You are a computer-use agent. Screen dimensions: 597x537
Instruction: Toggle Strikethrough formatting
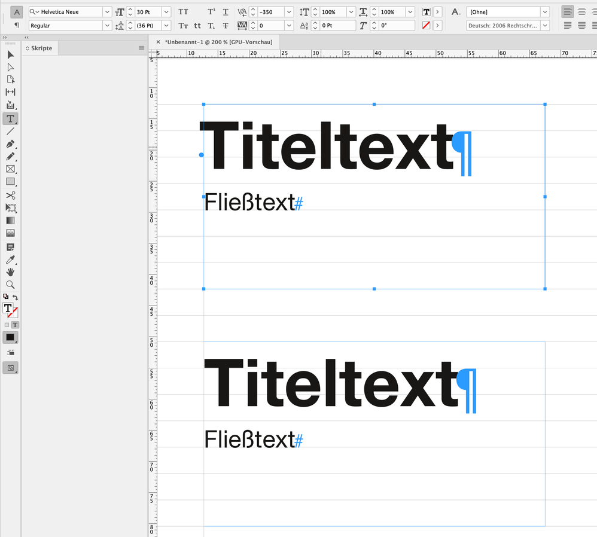pyautogui.click(x=226, y=26)
